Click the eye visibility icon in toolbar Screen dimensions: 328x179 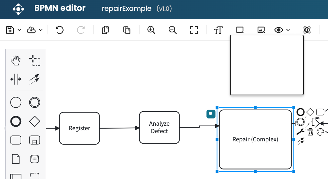point(279,30)
